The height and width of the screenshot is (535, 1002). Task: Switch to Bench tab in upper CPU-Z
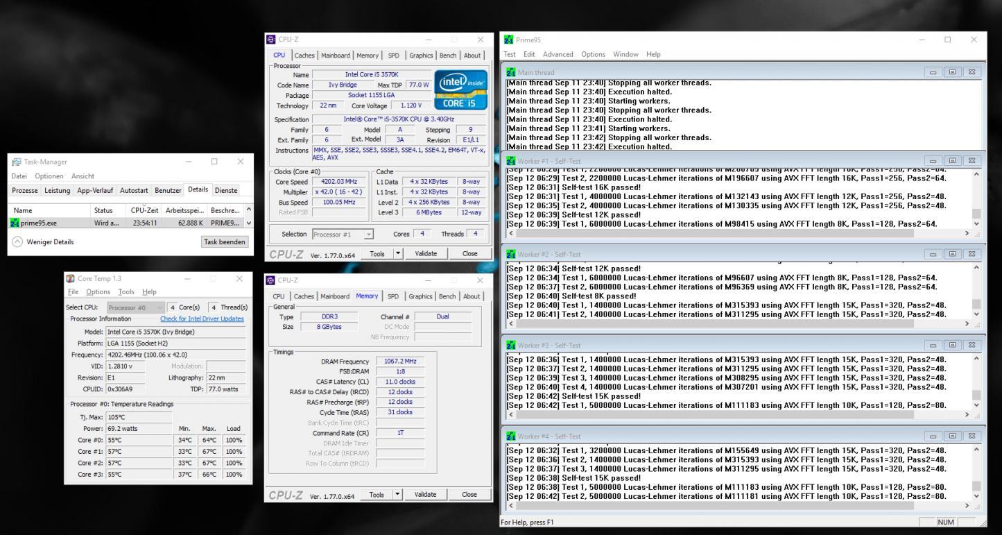tap(447, 56)
